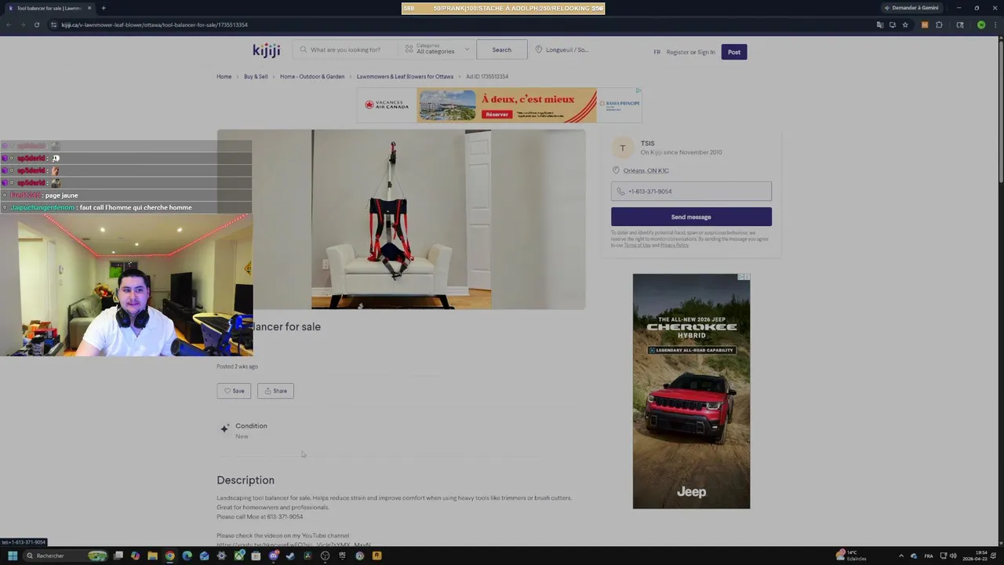Screen dimensions: 1004x565
Task: Open Microsoft Edge from taskbar
Action: pyautogui.click(x=187, y=556)
